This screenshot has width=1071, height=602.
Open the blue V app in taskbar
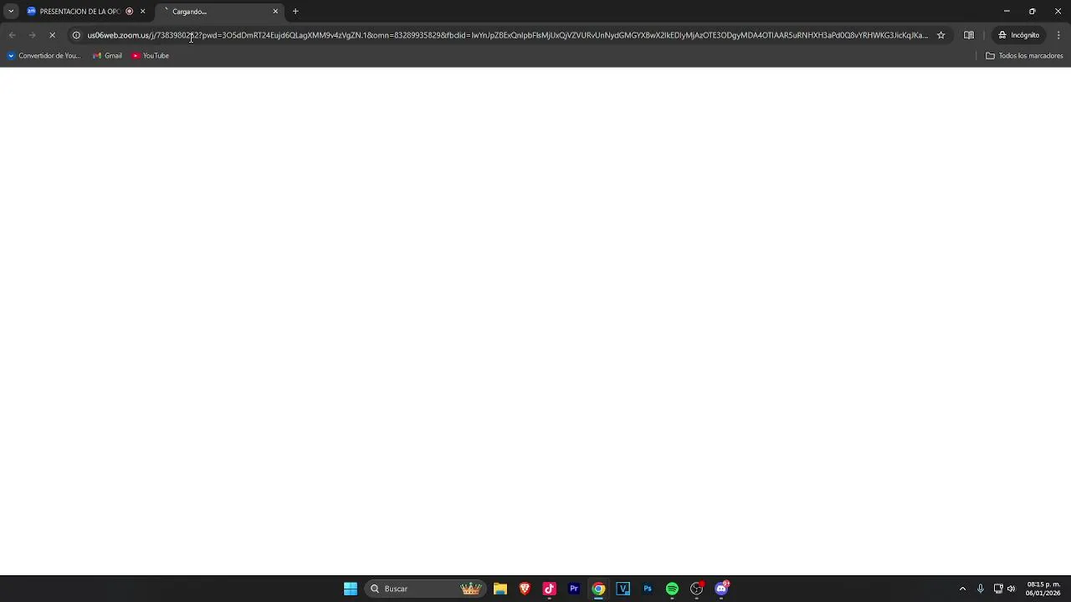tap(623, 589)
